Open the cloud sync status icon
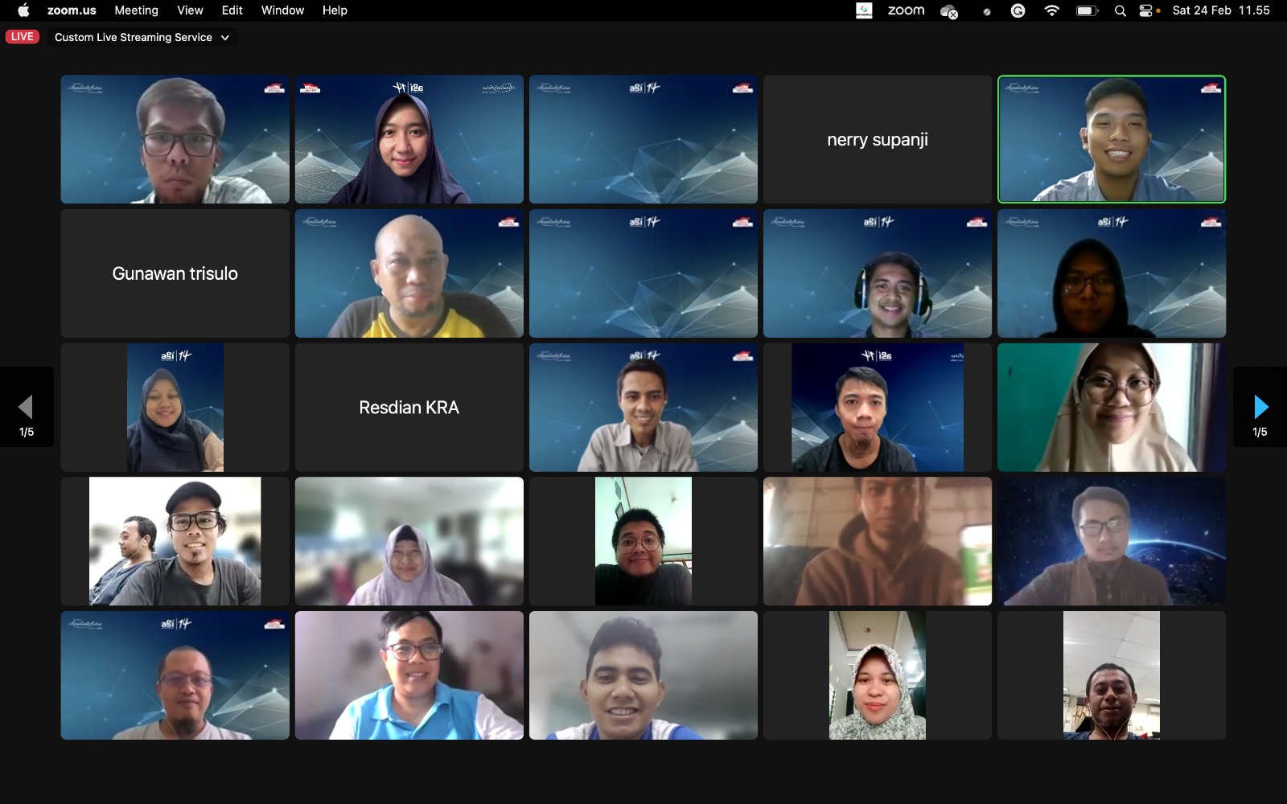The height and width of the screenshot is (804, 1287). coord(949,11)
